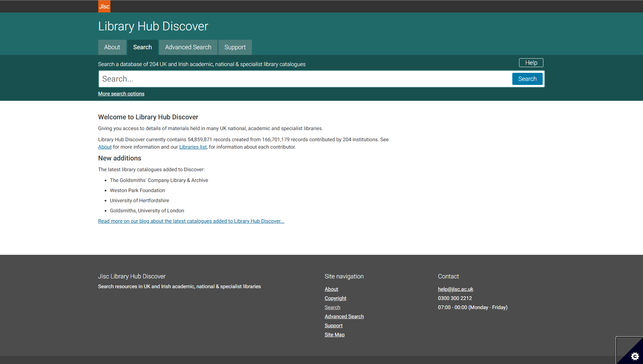643x364 pixels.
Task: Expand More search options
Action: (121, 94)
